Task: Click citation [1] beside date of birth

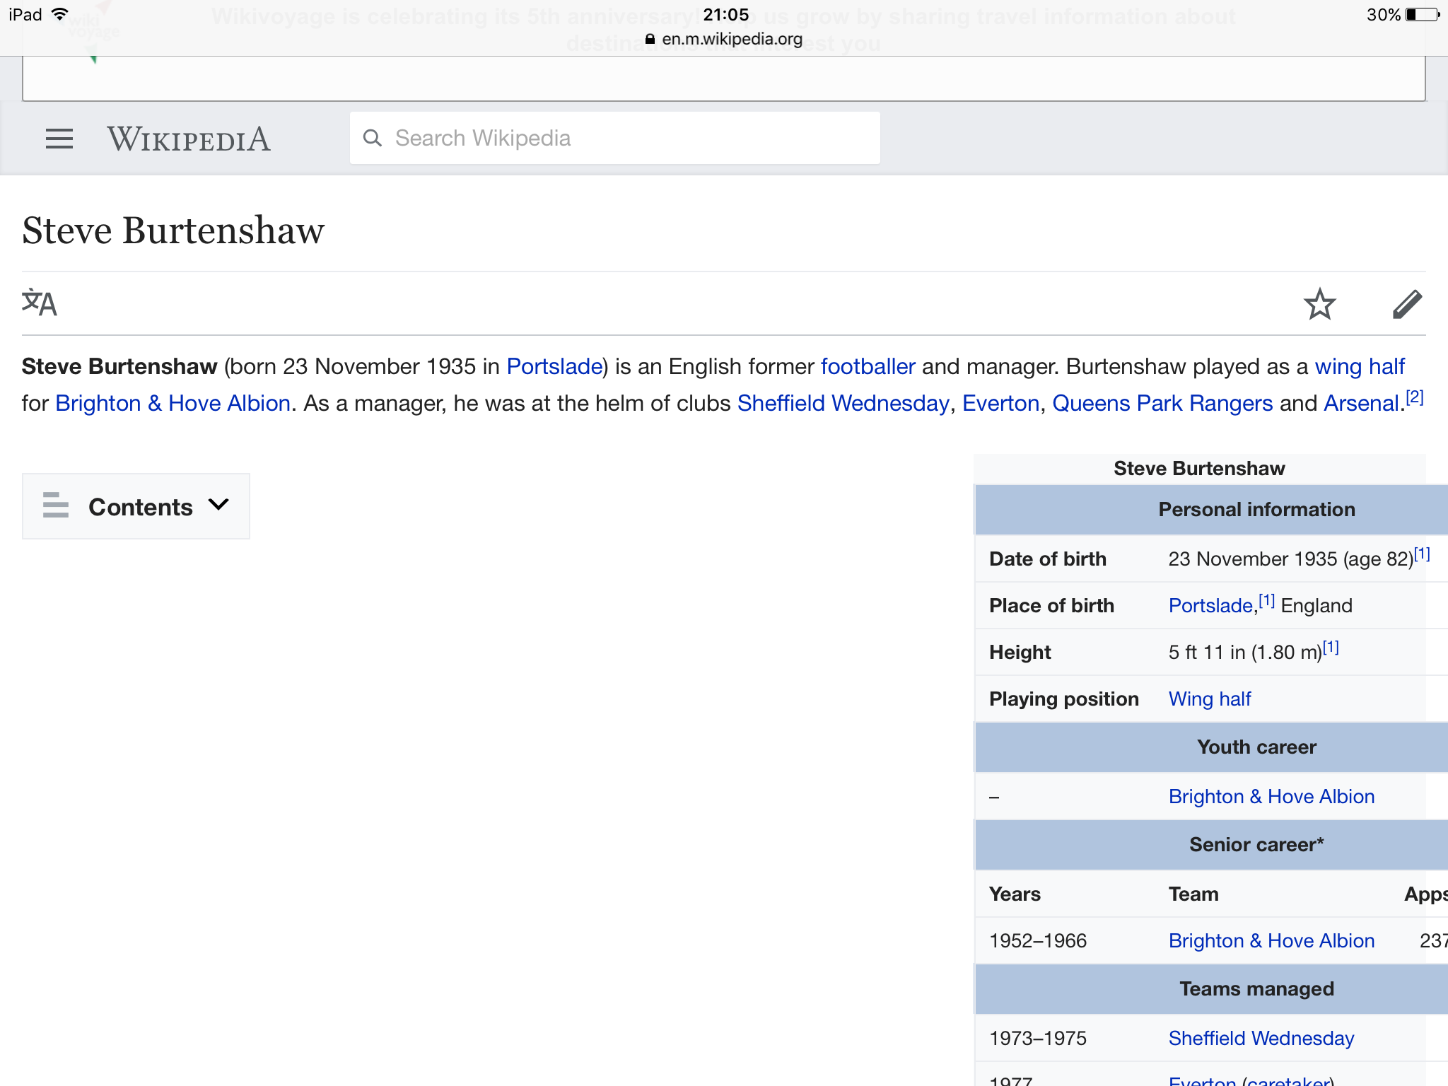Action: click(1422, 554)
